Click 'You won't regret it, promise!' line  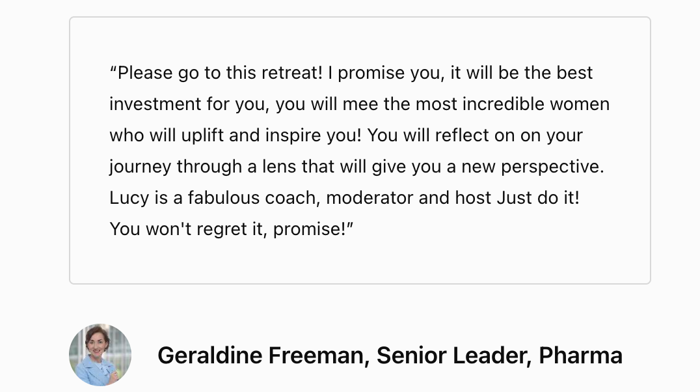[x=228, y=229]
